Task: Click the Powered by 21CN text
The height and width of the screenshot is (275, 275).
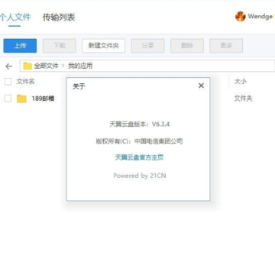Action: (x=140, y=176)
